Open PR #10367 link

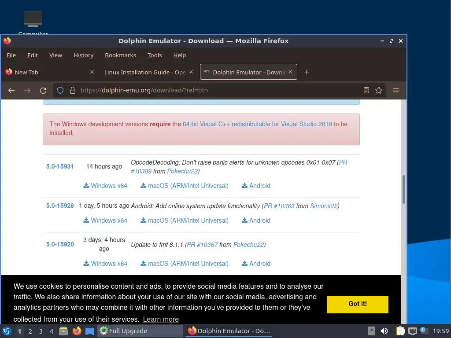coord(202,245)
